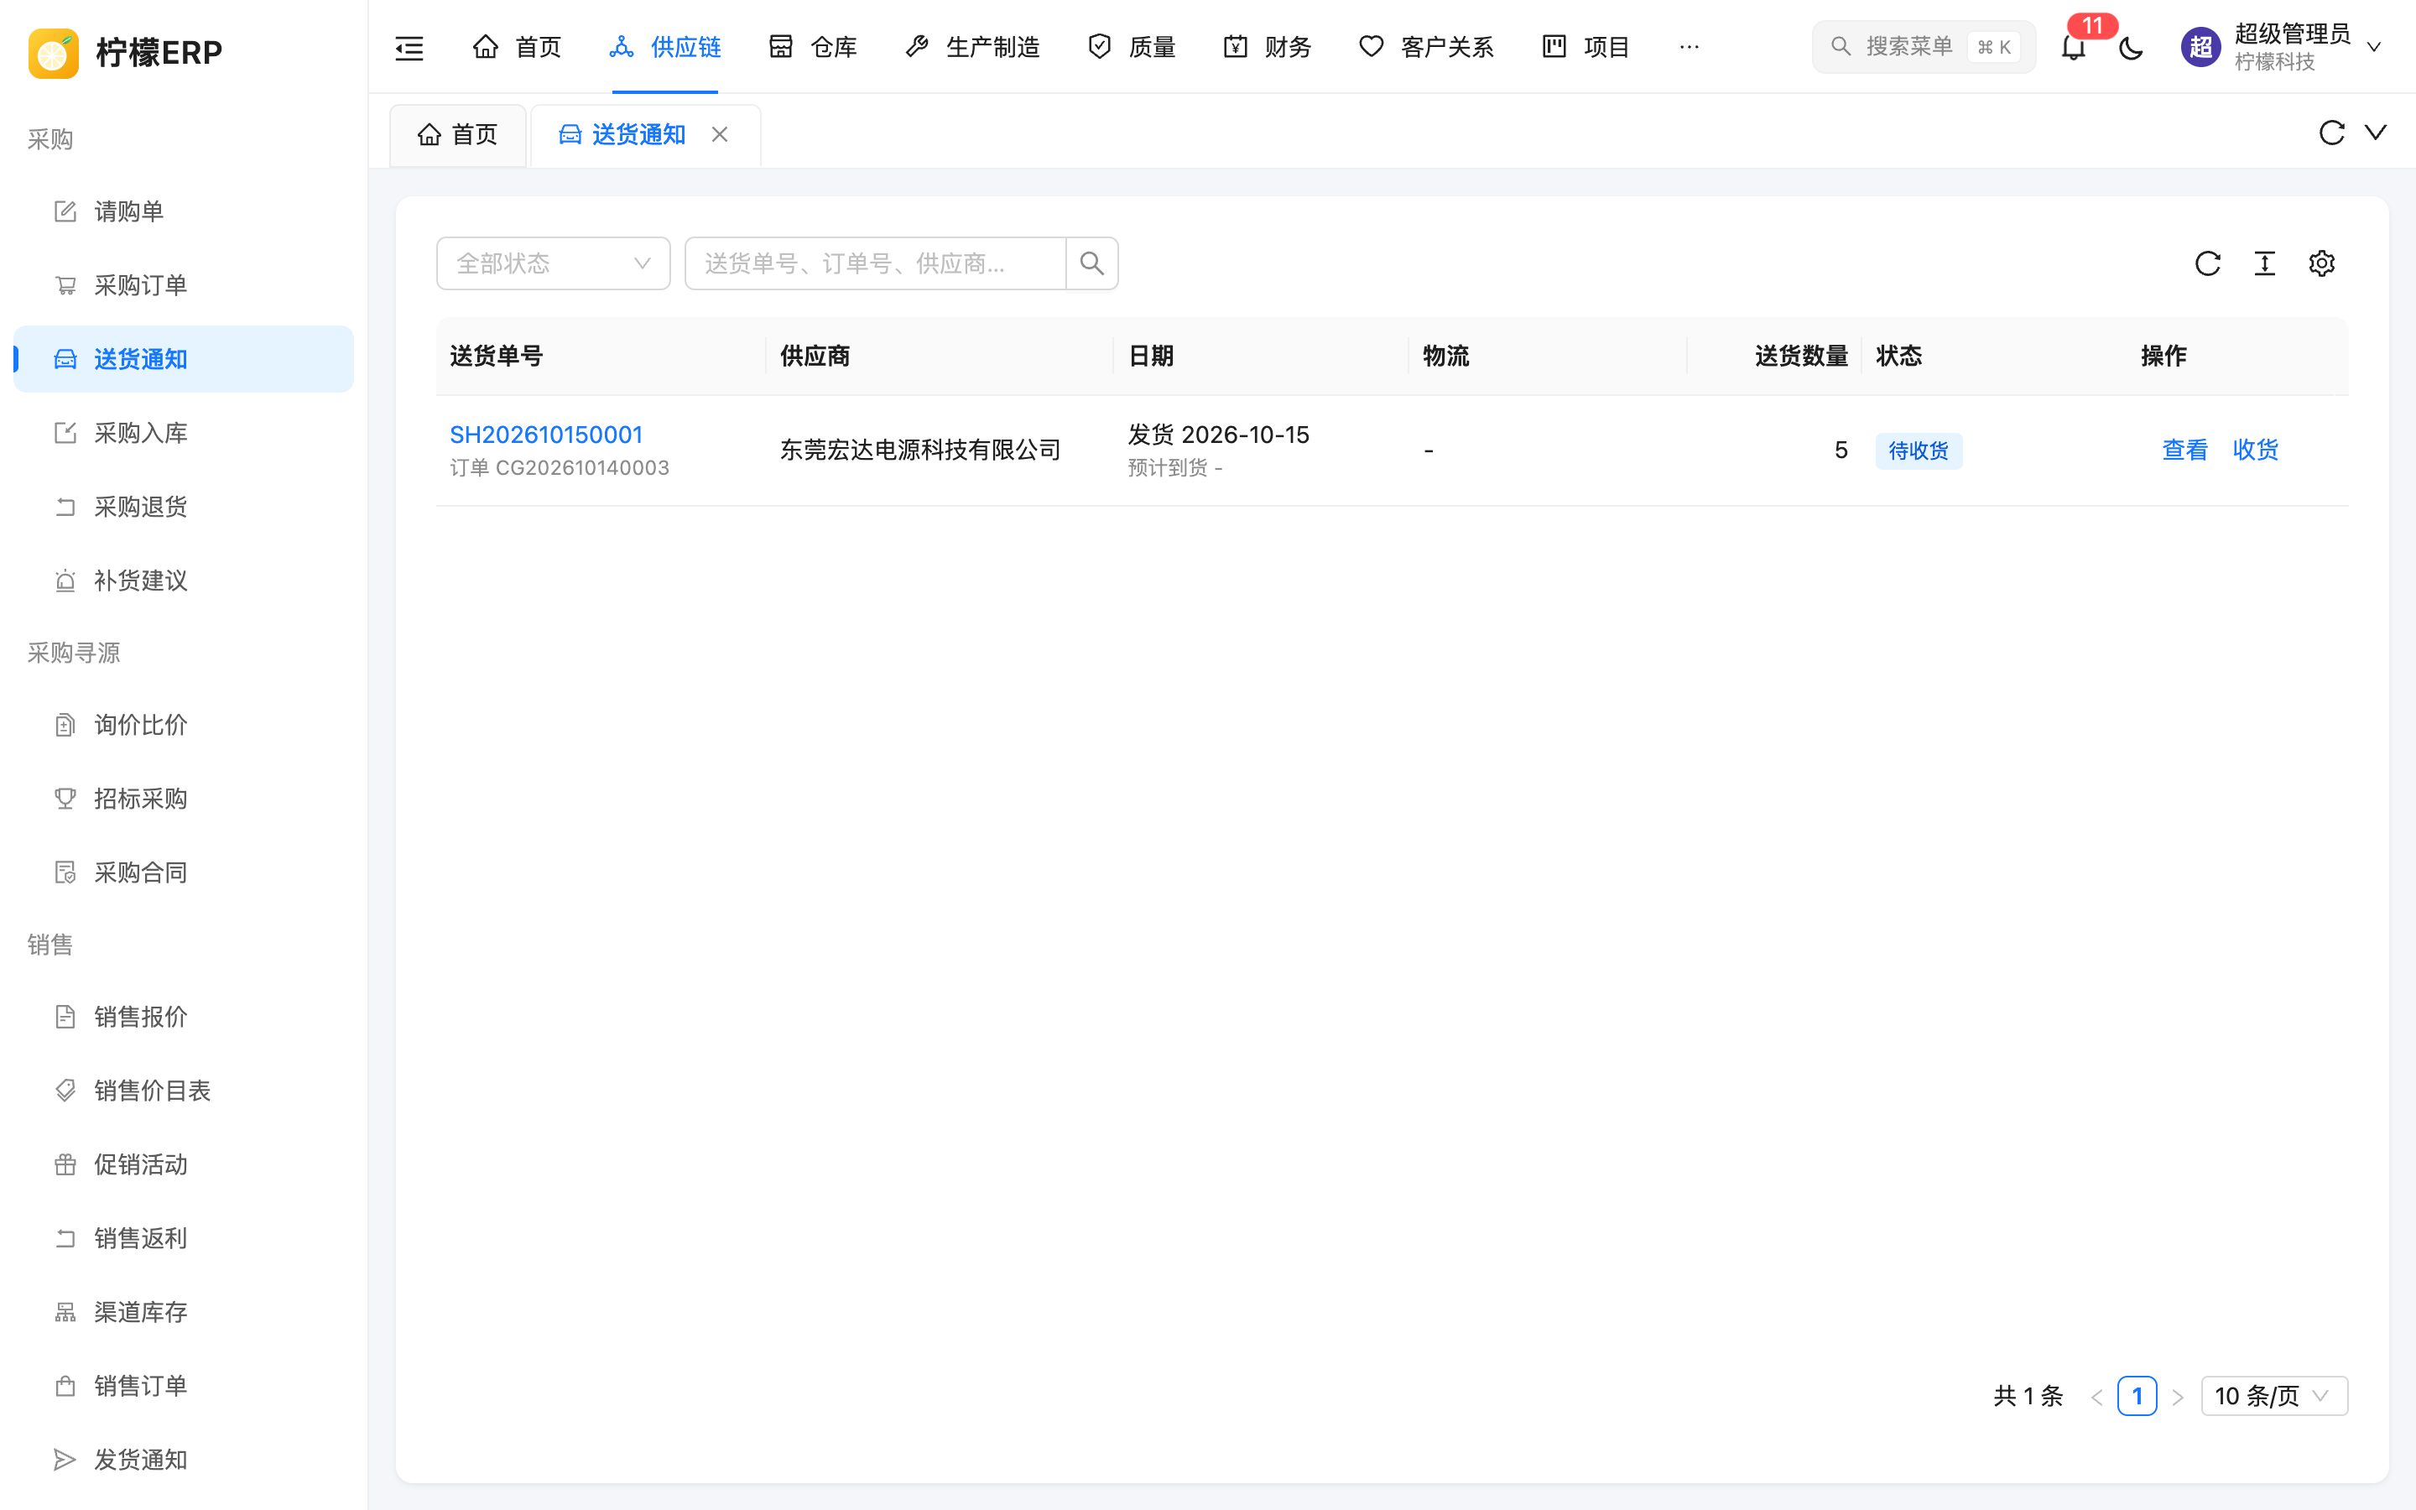Toggle dark mode with the moon icon
2416x1510 pixels.
click(2131, 47)
